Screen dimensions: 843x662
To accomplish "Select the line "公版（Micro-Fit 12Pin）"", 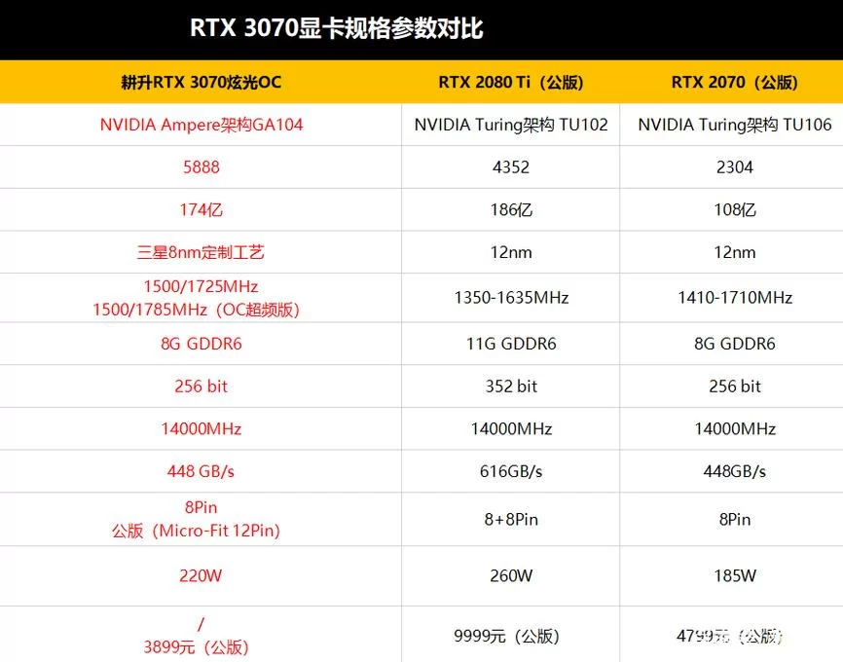I will pos(196,531).
